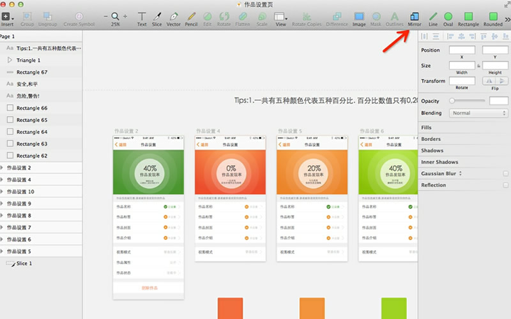Toggle the size proportions lock
Viewport: 511px width, 319px height.
pyautogui.click(x=478, y=66)
